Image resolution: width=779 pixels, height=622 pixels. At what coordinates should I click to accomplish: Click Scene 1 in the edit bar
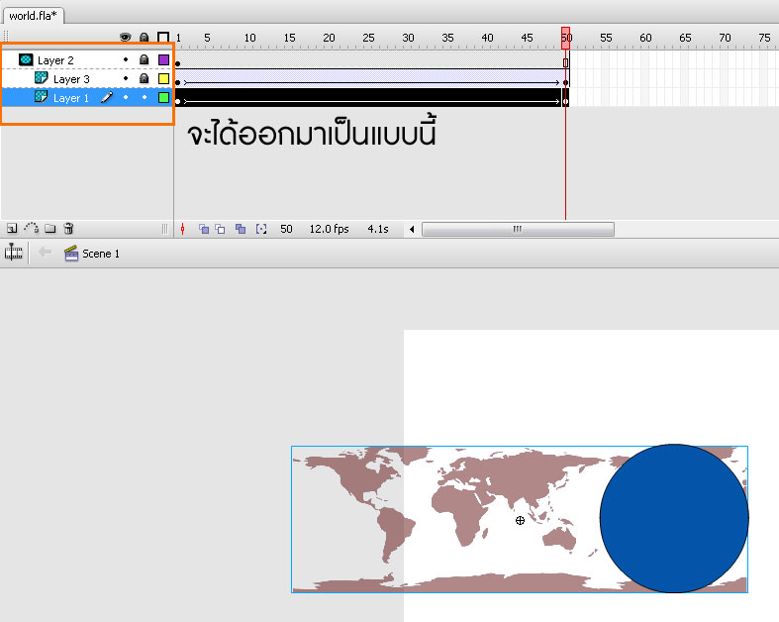92,254
